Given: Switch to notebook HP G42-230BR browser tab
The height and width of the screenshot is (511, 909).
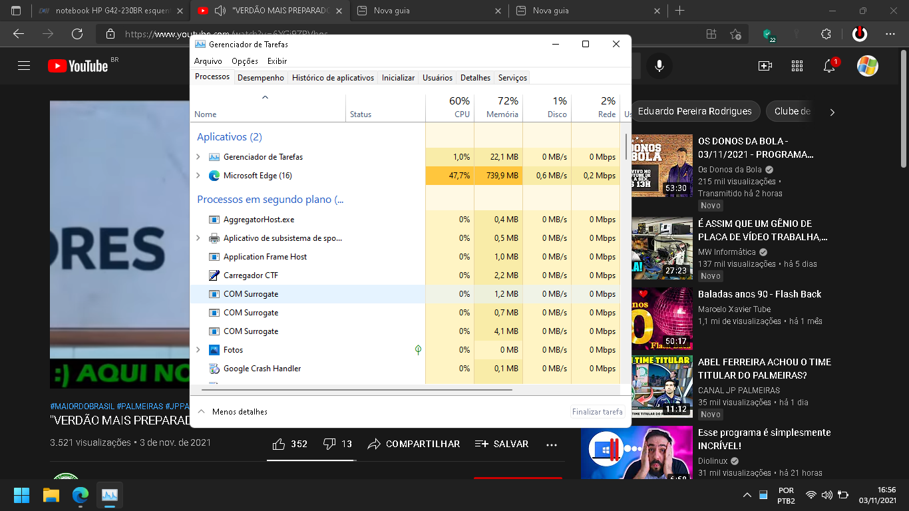Looking at the screenshot, I should (x=110, y=11).
